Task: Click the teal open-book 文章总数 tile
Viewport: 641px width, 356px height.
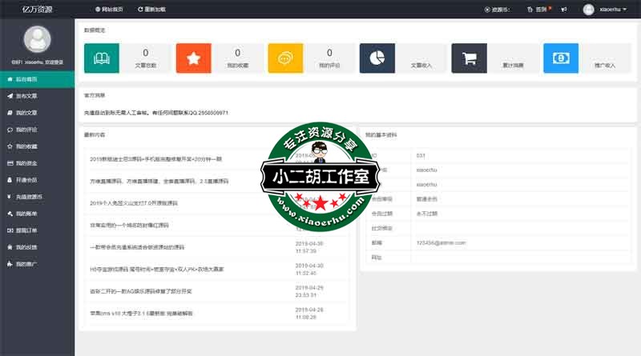Action: click(102, 58)
